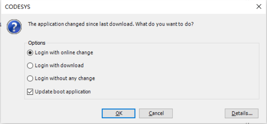
Task: Uncheck the Update boot application checkbox
Action: pyautogui.click(x=30, y=91)
